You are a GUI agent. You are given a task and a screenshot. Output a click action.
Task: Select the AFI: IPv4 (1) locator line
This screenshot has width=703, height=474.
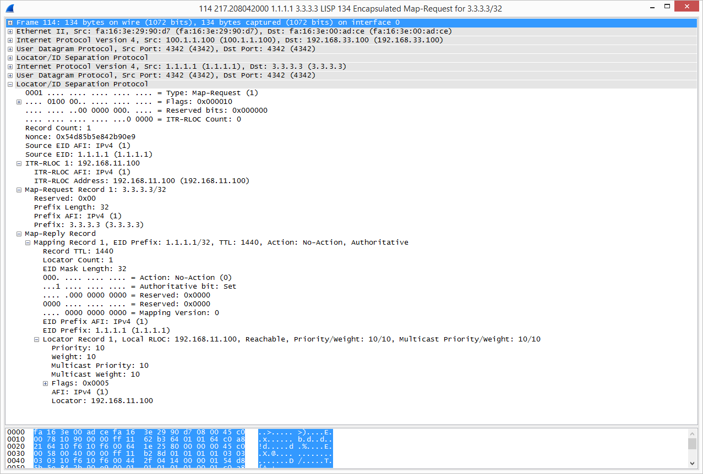80,392
